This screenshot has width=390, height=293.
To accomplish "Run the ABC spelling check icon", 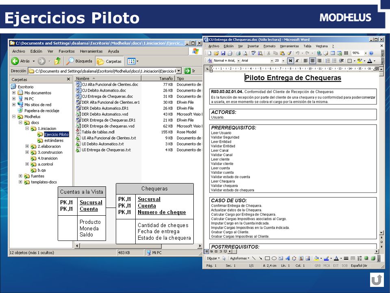I will [253, 53].
